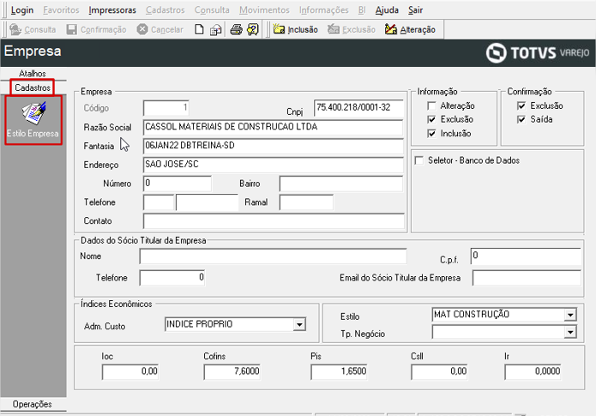Open the Movimentos menu
596x416 pixels.
(x=264, y=10)
